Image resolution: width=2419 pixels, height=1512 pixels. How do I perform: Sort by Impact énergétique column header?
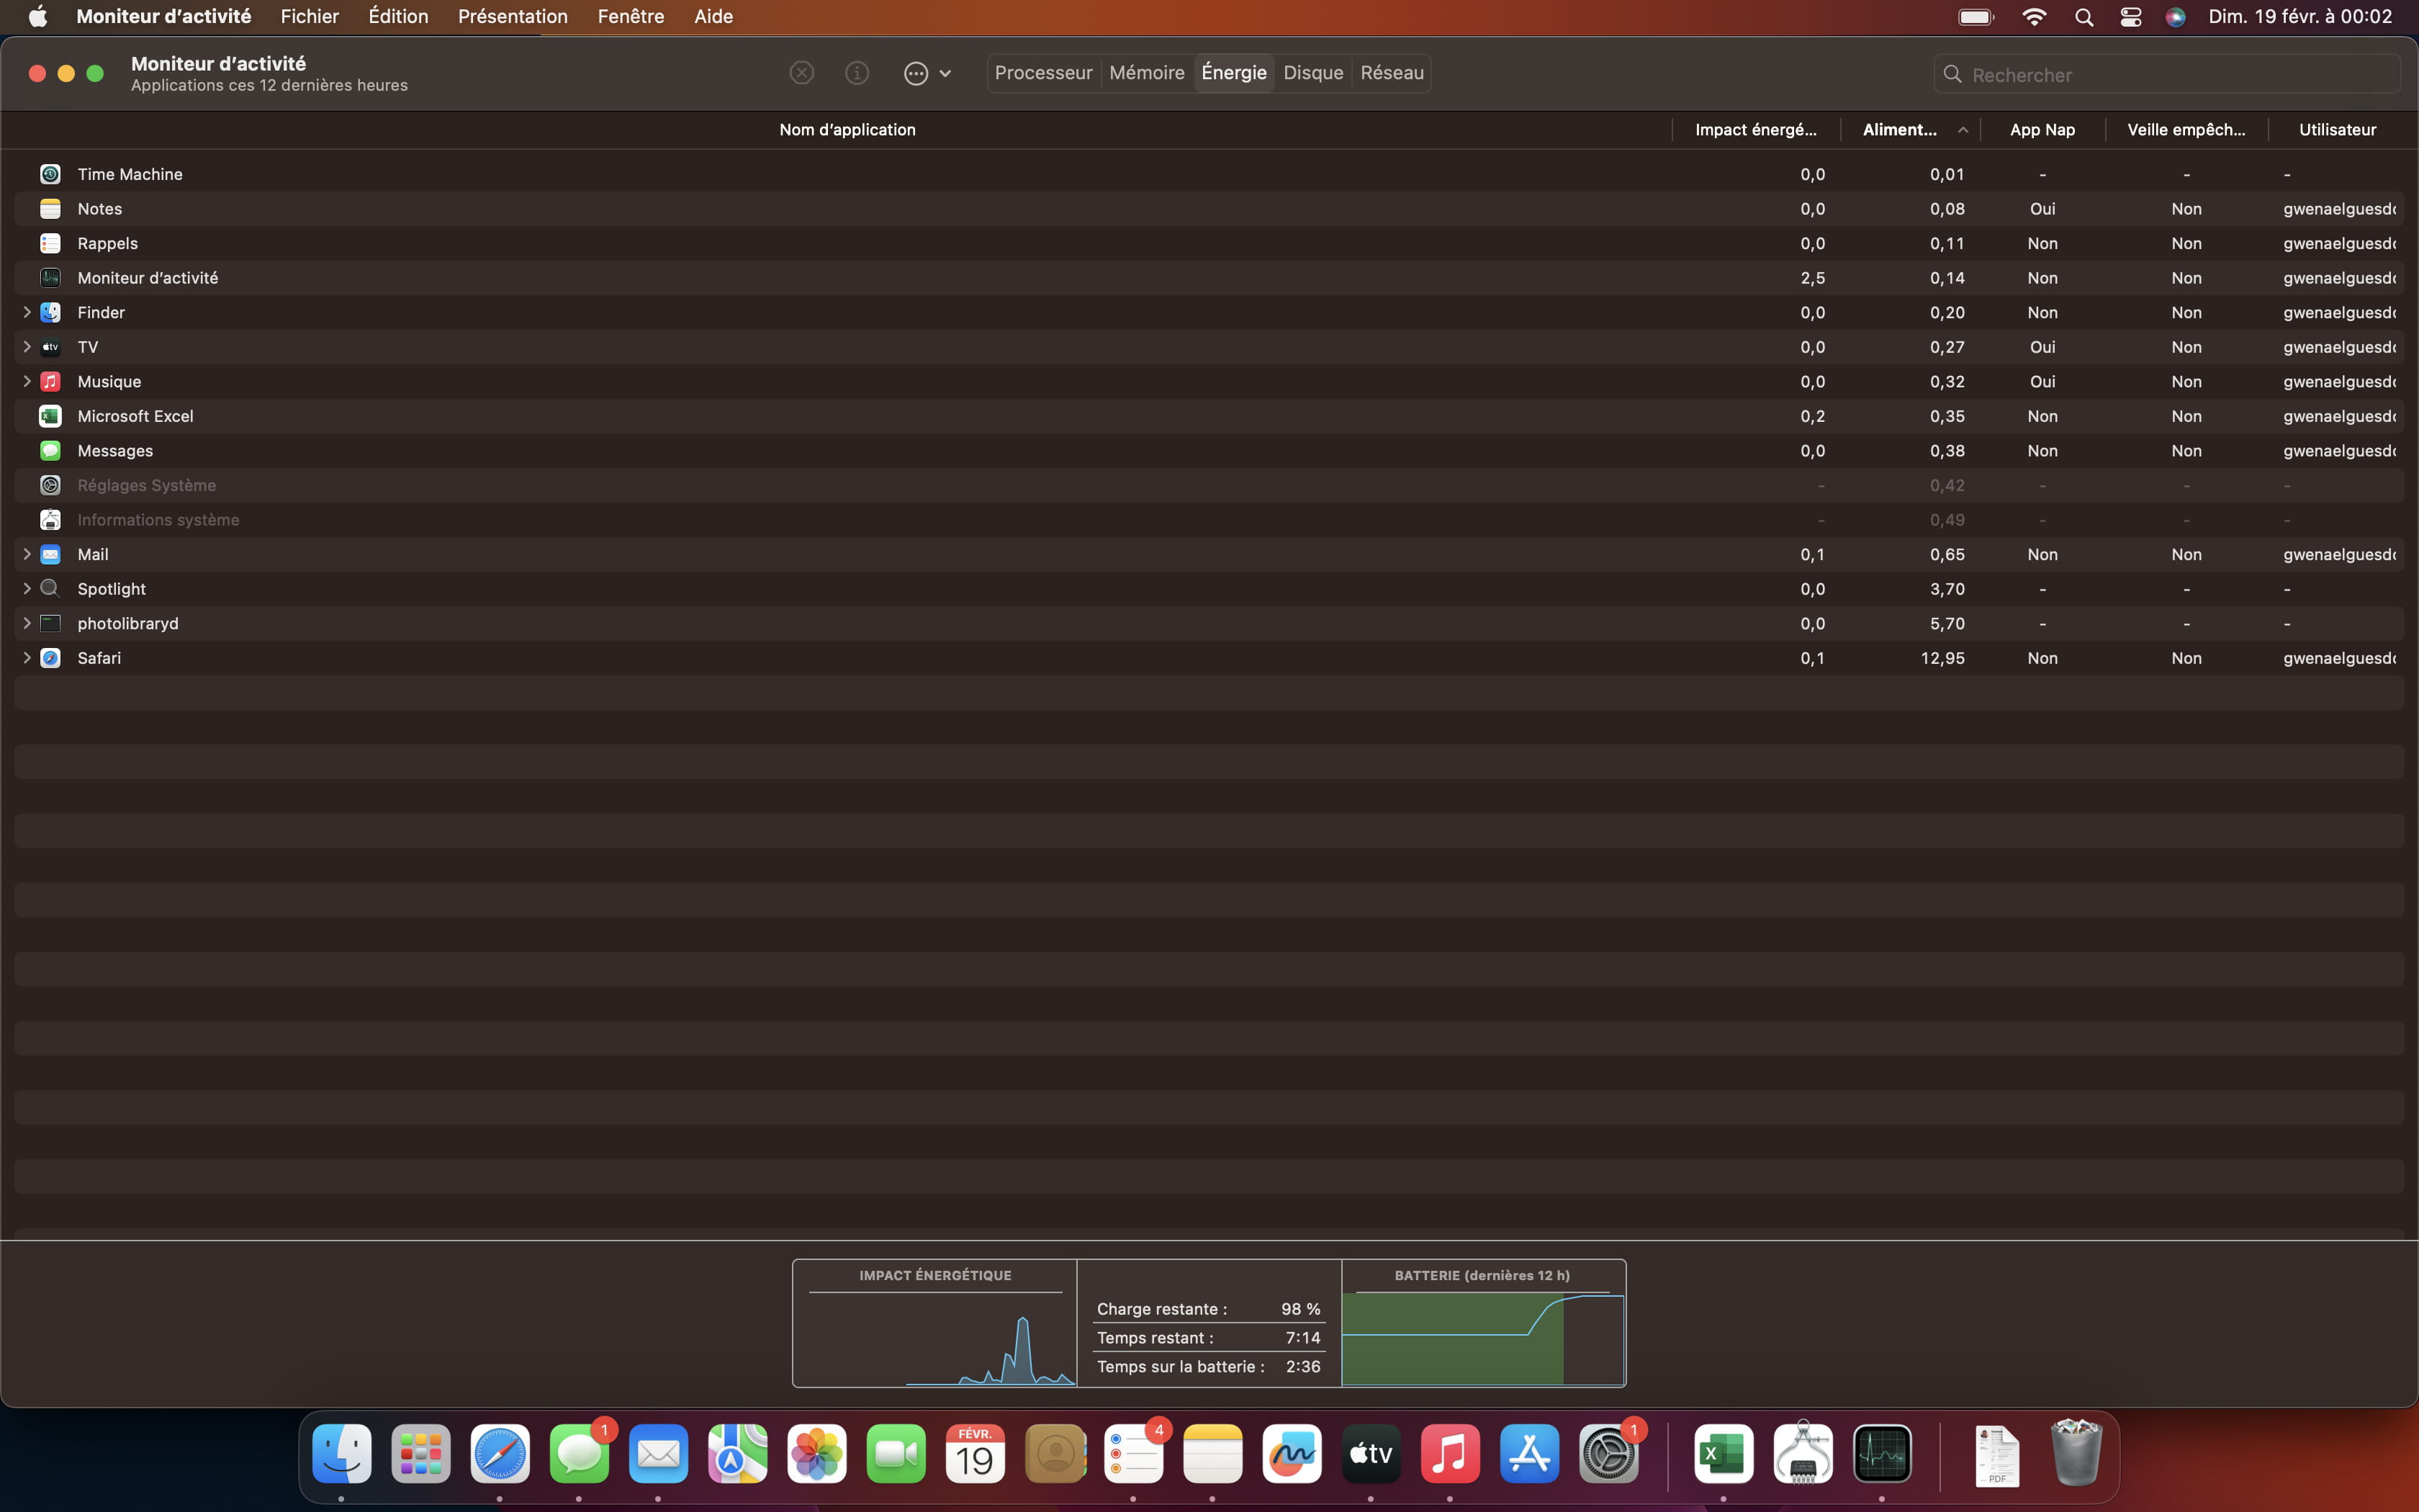tap(1755, 130)
